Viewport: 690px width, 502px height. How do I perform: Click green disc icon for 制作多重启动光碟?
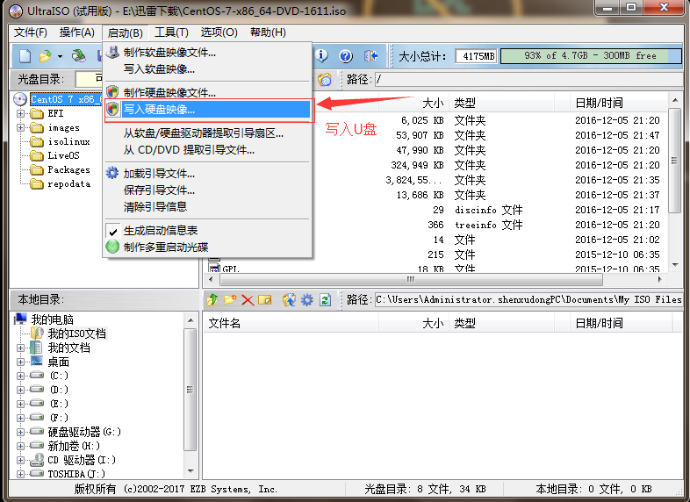click(x=112, y=247)
